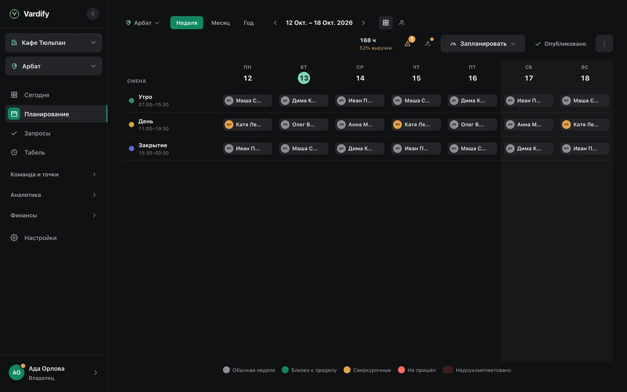Open Анна М... shift on Wednesday День

point(360,124)
